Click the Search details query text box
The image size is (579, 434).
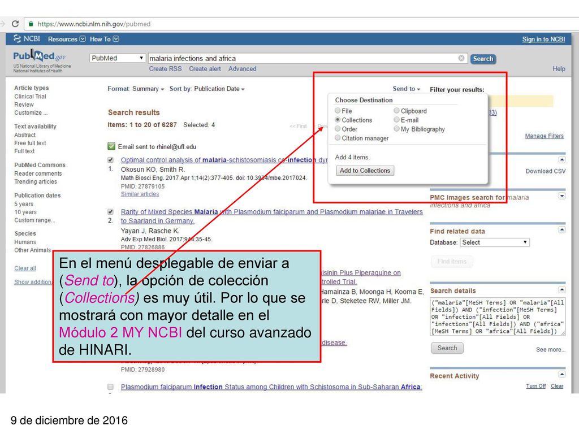pos(498,317)
